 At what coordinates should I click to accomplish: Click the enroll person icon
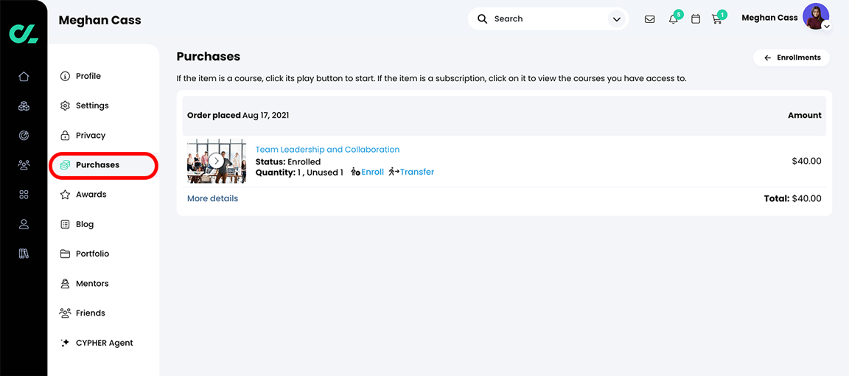355,172
